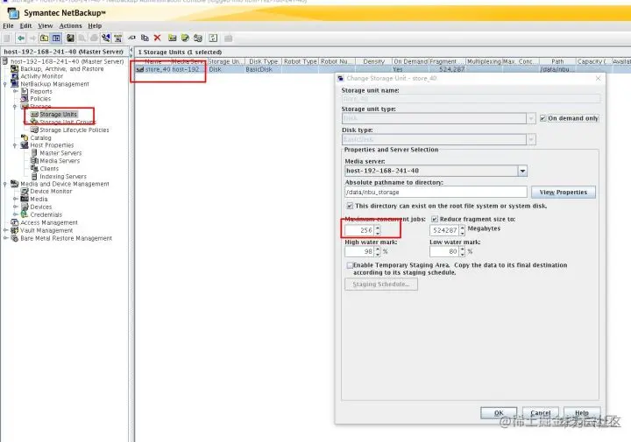631x442 pixels.
Task: Open Activity Monitor in the tree
Action: (41, 76)
